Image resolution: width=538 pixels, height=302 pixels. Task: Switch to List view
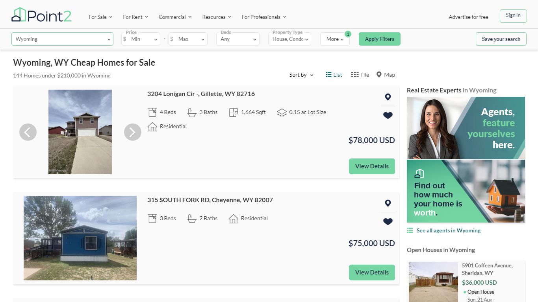[334, 75]
